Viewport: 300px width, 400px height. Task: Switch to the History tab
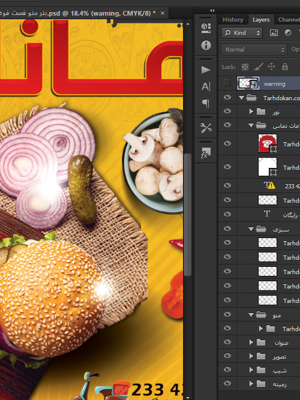233,20
